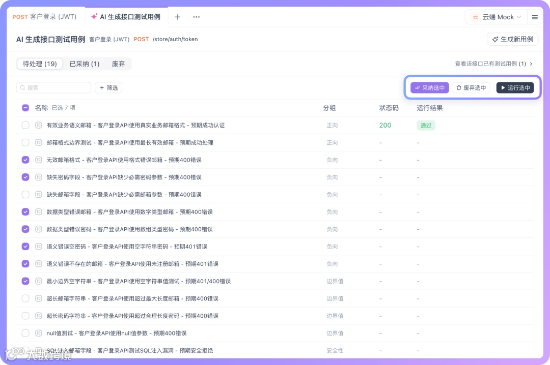Click TC icon of 数据类型错误密码 row
This screenshot has height=365, width=550.
click(39, 229)
